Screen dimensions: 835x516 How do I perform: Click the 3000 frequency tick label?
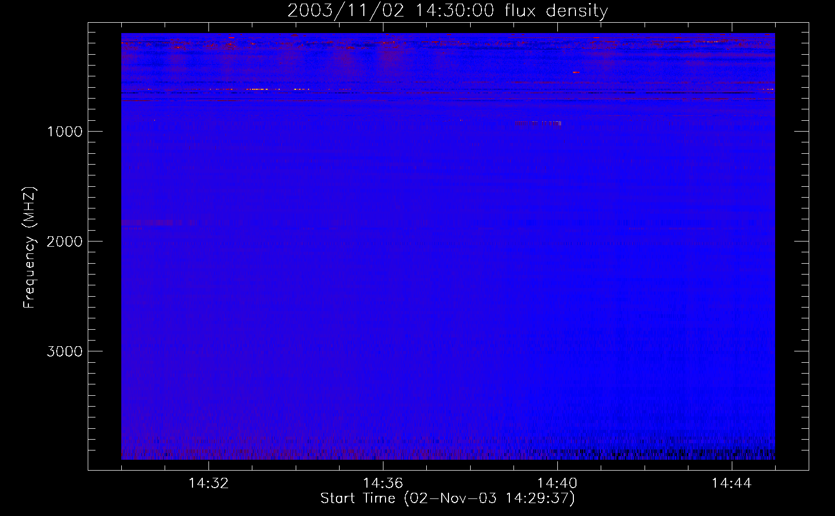pos(65,351)
